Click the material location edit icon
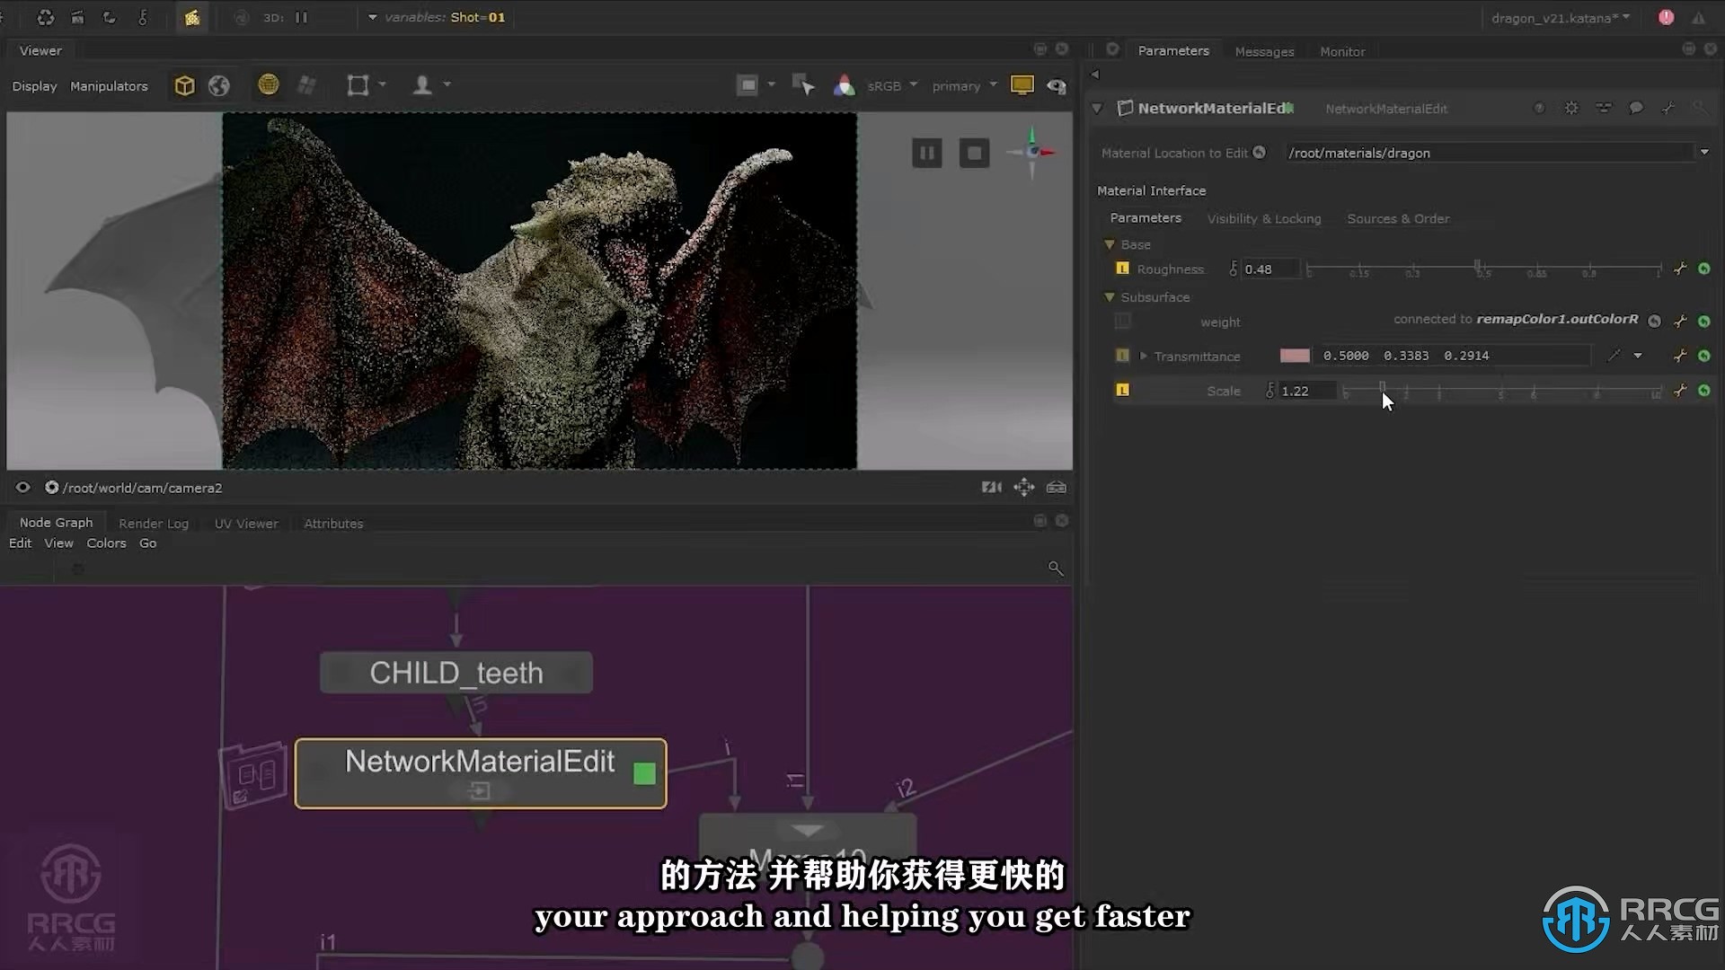This screenshot has height=970, width=1725. [x=1261, y=152]
